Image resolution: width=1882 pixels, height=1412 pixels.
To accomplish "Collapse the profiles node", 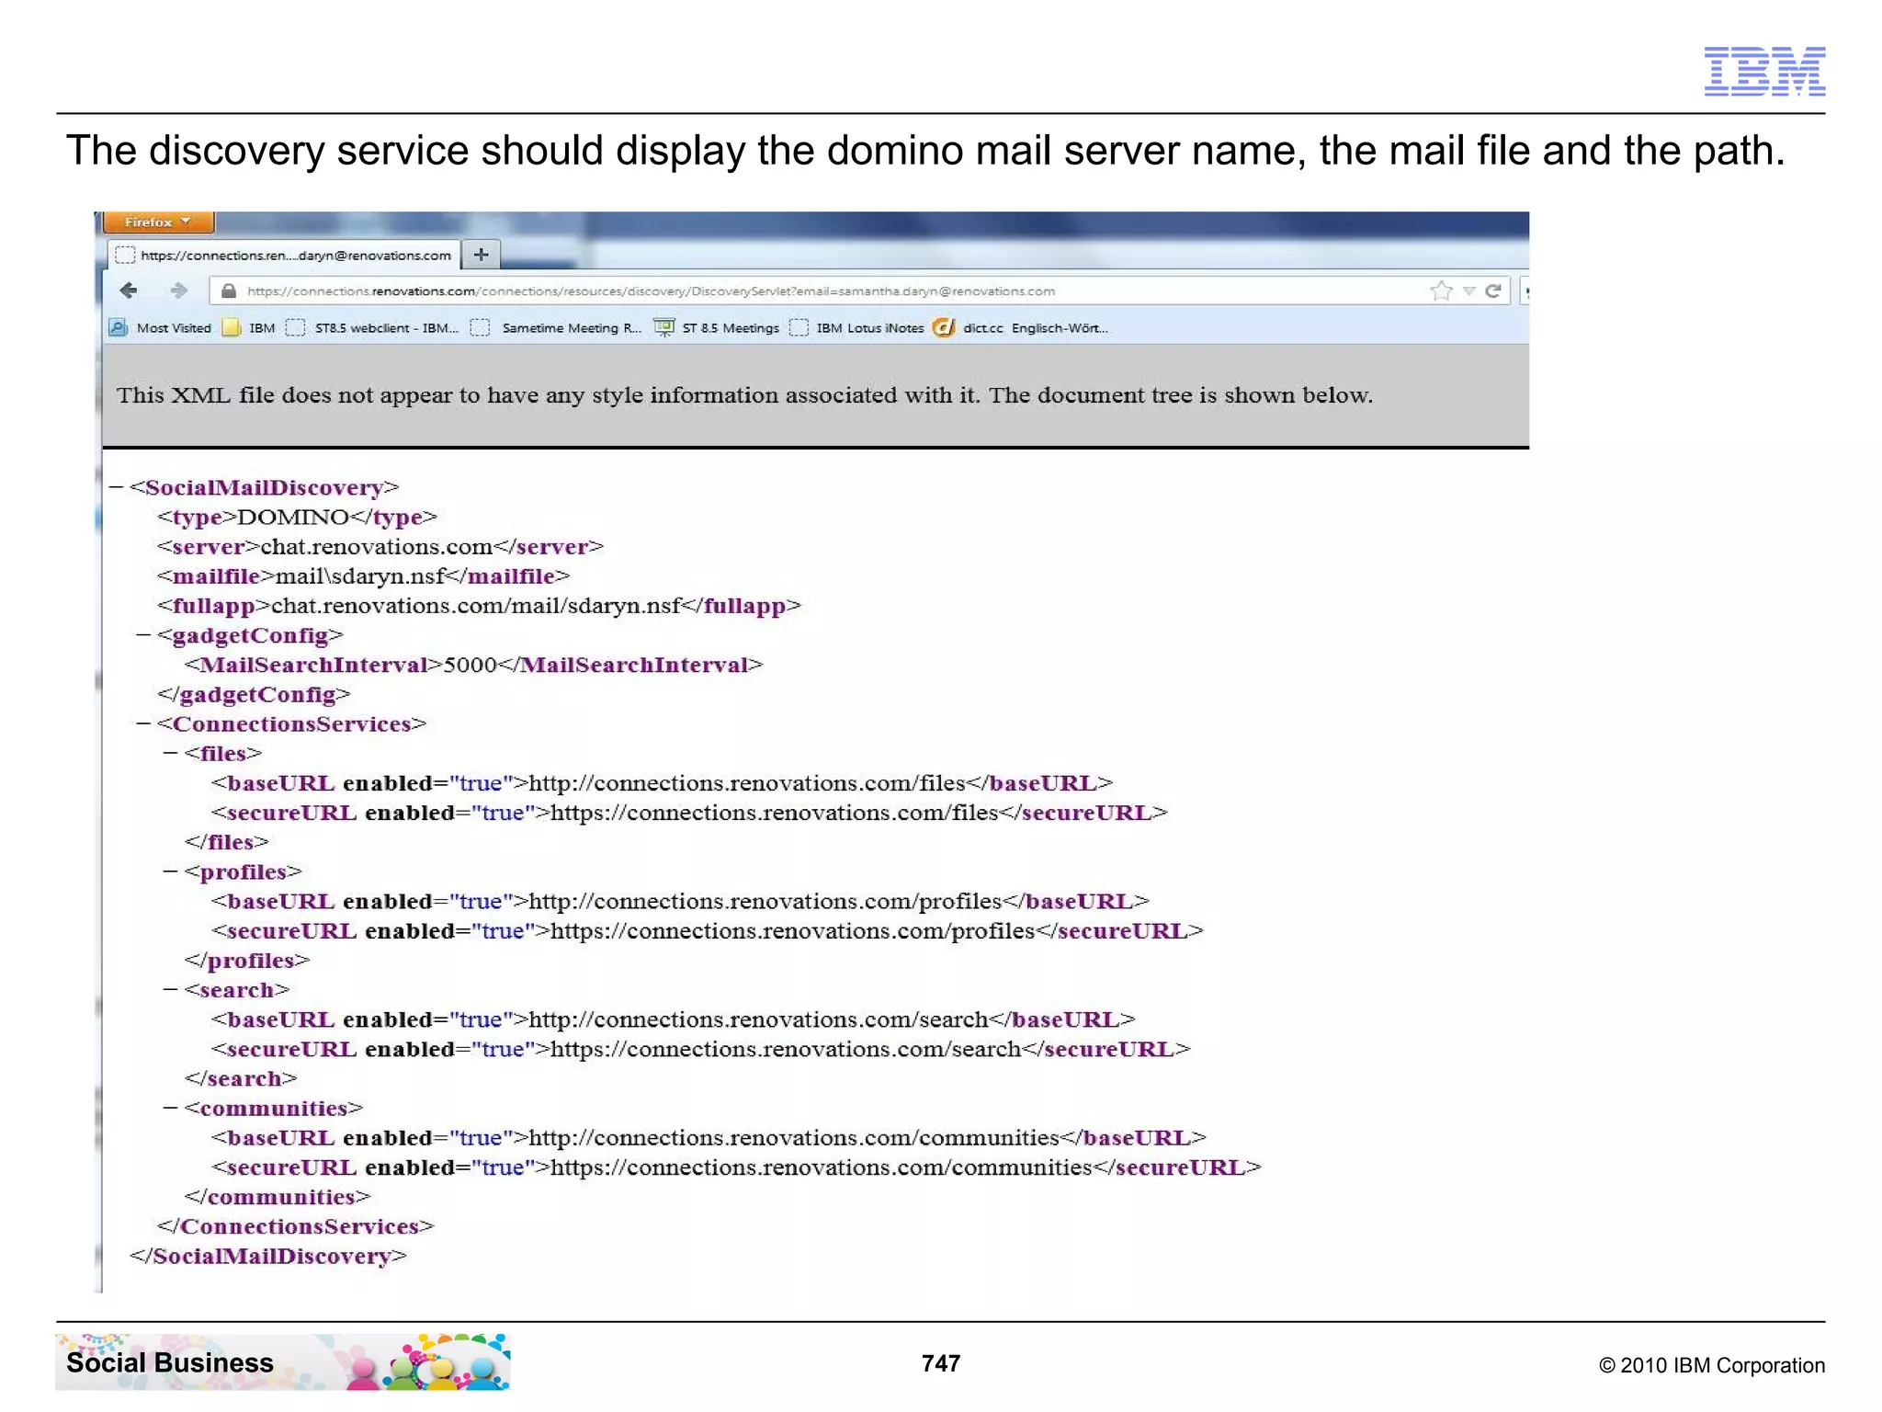I will pos(170,871).
